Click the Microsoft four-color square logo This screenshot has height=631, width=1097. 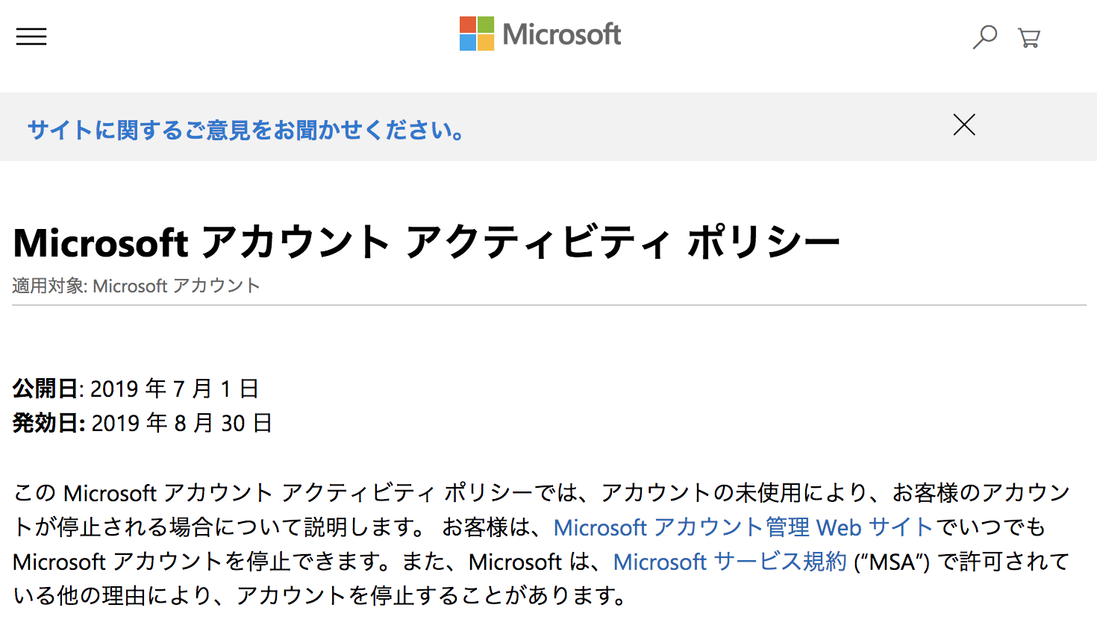coord(476,34)
